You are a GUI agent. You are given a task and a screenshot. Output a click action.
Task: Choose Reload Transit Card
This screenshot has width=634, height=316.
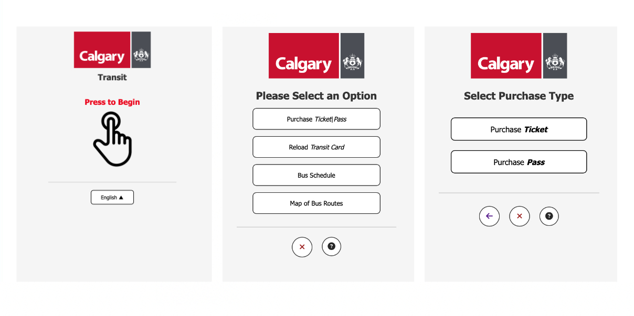coord(316,147)
